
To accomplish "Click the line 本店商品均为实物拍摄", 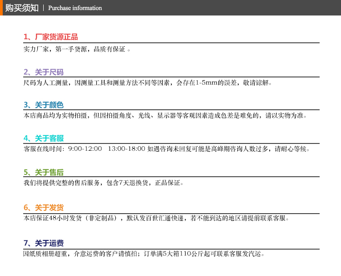I will click(165, 115).
